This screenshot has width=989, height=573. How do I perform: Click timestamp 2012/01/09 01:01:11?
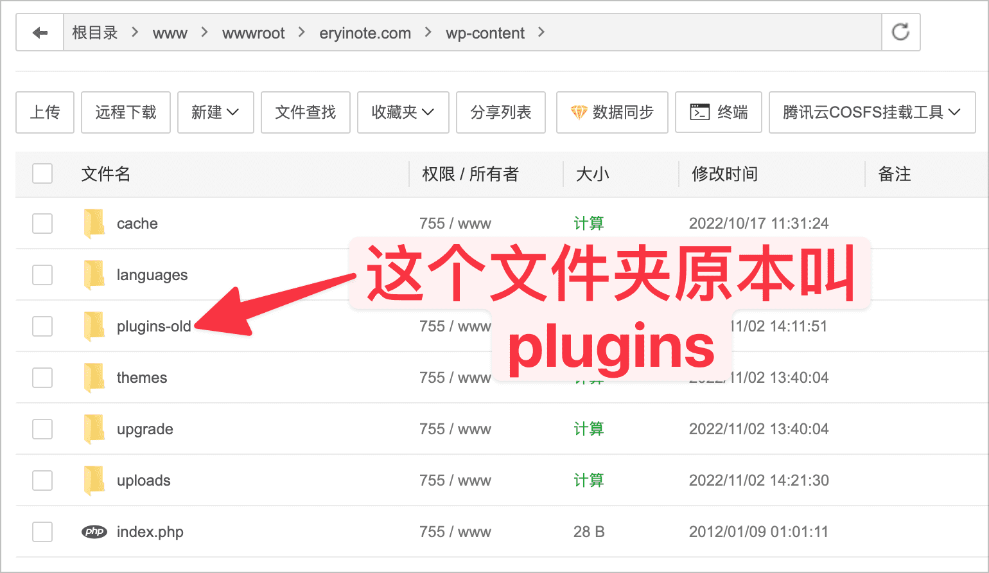click(759, 532)
